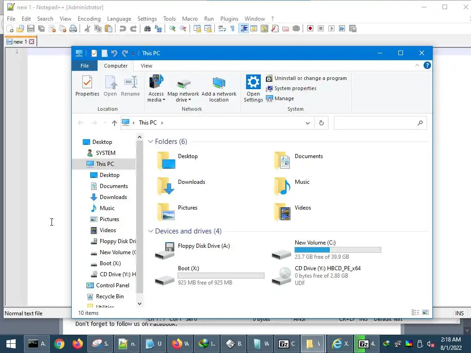Open Encoding menu in Notepad++
The width and height of the screenshot is (471, 353).
pos(89,18)
